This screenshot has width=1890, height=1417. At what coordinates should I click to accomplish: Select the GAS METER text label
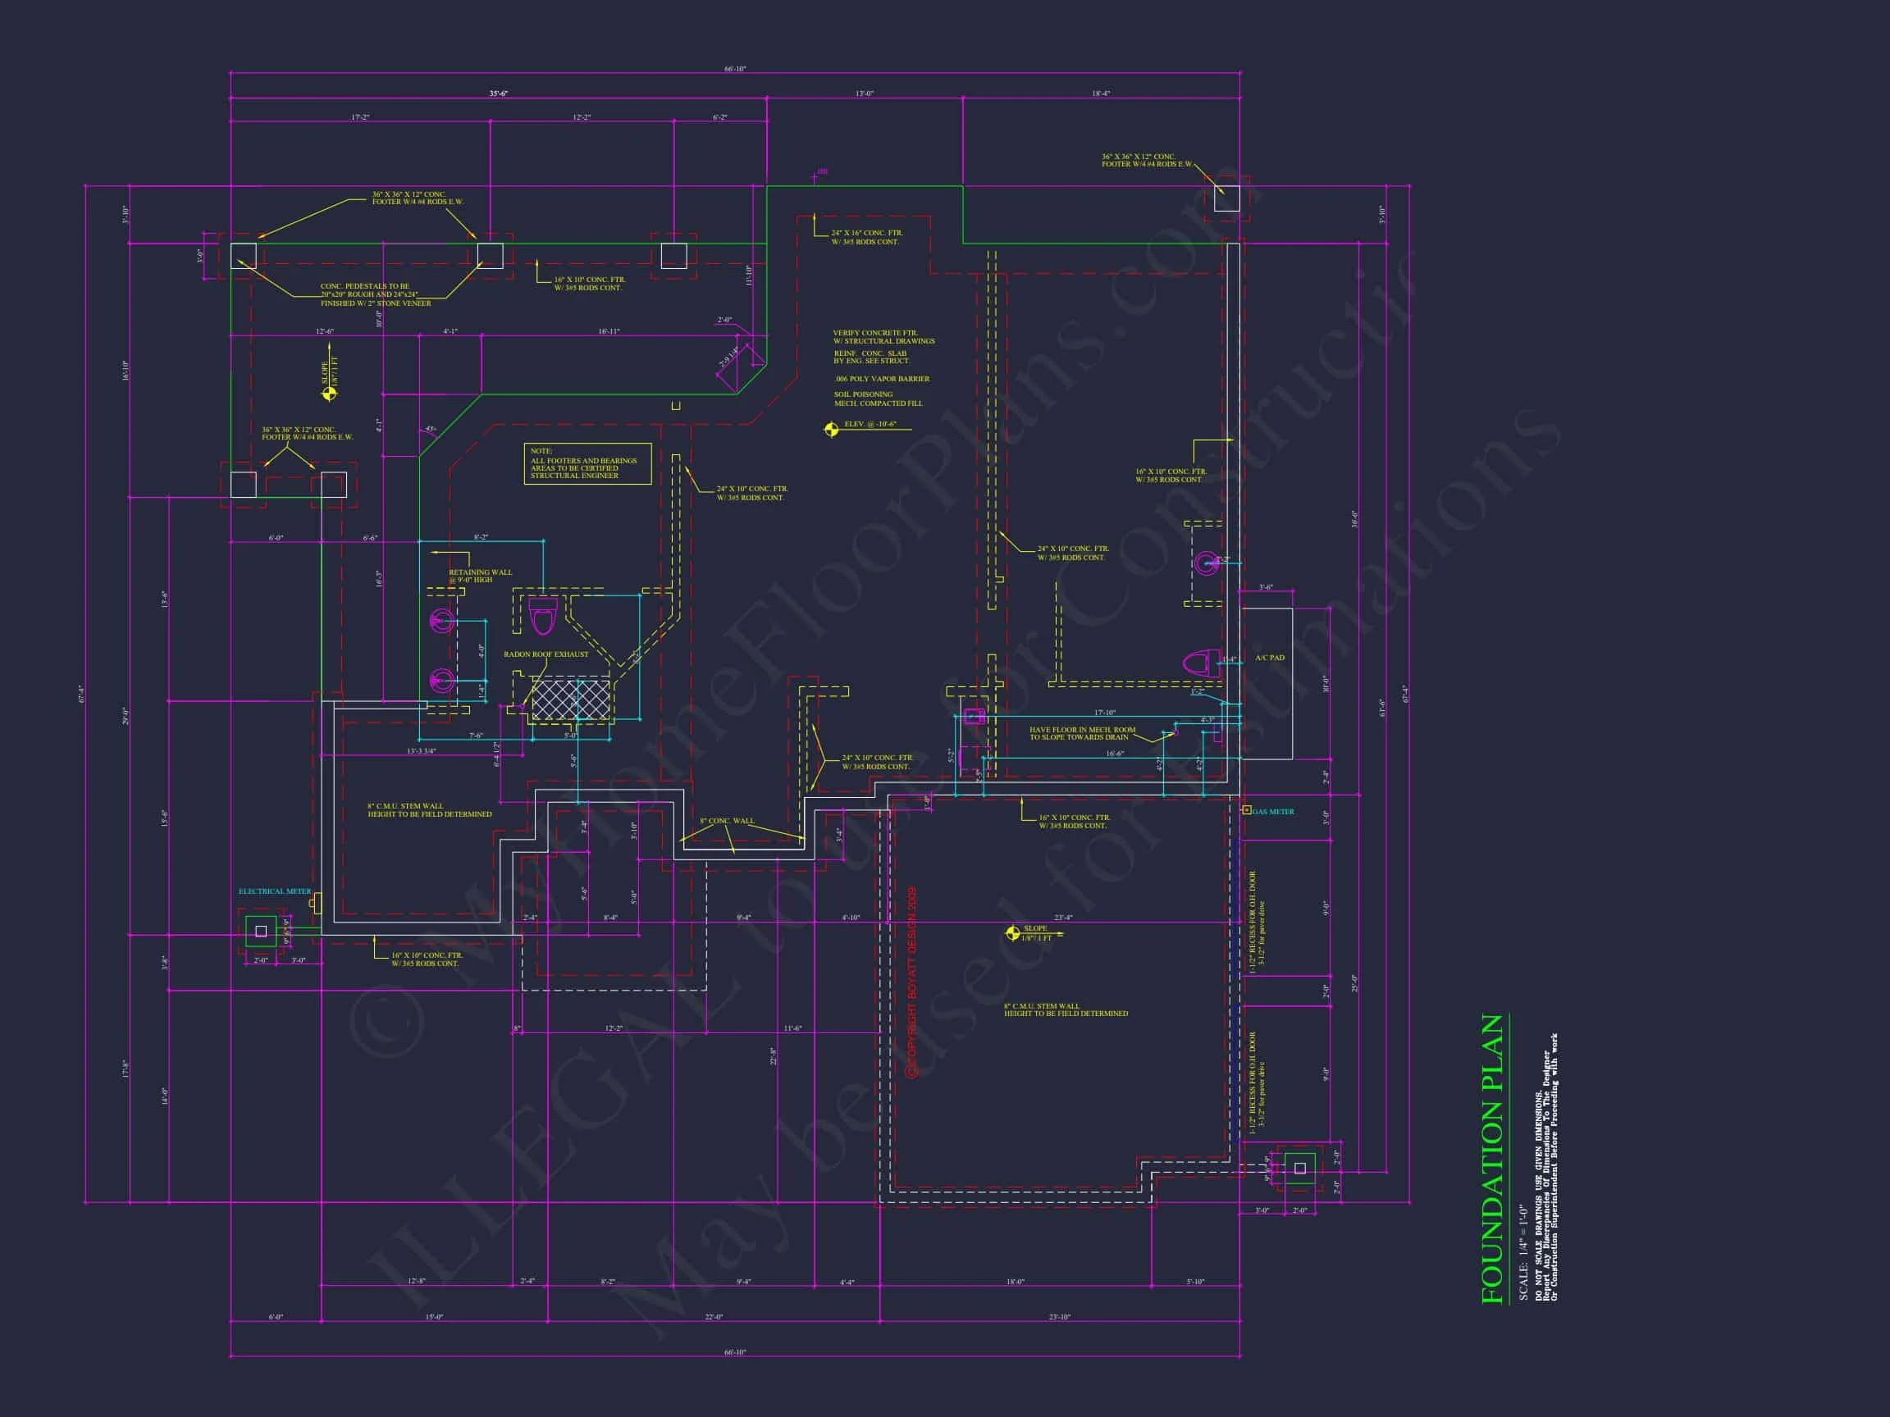(1274, 812)
